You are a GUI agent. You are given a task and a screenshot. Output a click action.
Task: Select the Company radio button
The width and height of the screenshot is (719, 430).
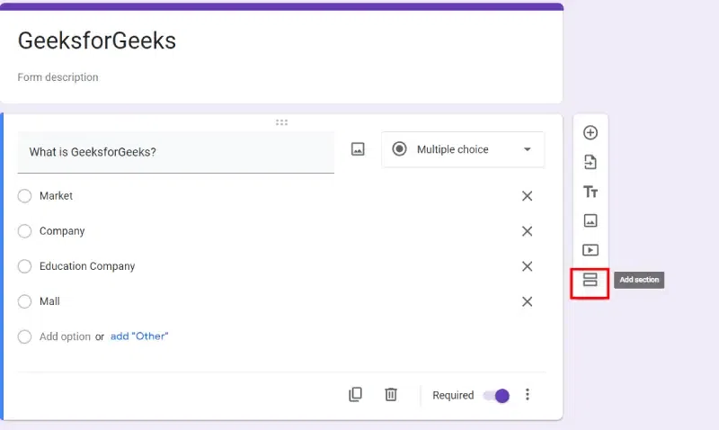[25, 231]
